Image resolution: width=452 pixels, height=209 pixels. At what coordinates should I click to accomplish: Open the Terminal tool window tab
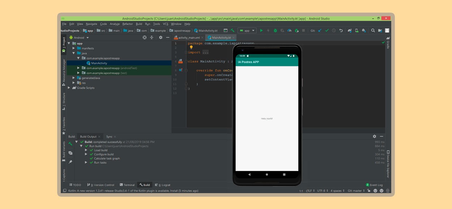pyautogui.click(x=127, y=185)
